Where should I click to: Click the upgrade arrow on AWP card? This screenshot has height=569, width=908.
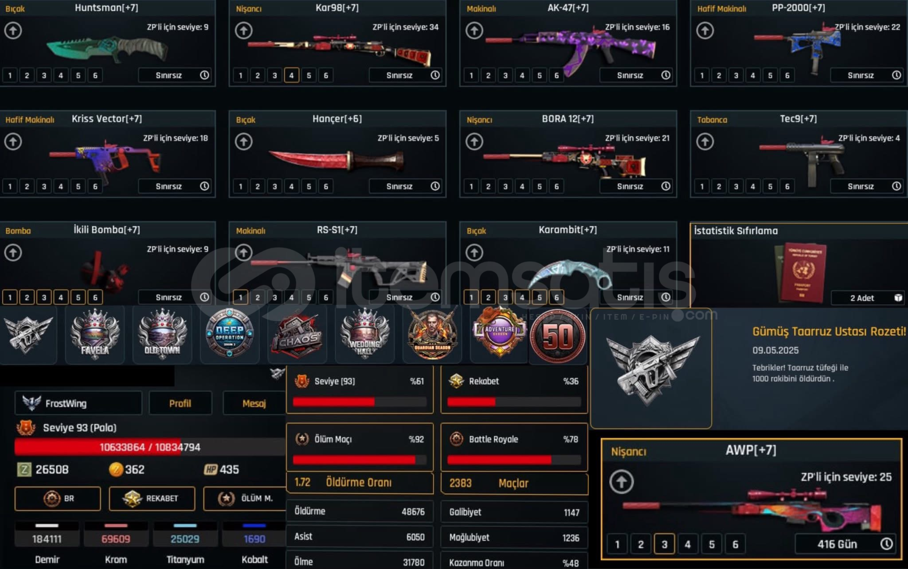coord(621,482)
